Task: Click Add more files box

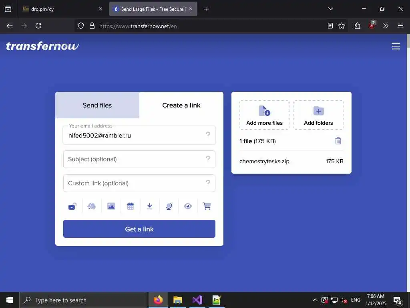Action: pyautogui.click(x=264, y=115)
